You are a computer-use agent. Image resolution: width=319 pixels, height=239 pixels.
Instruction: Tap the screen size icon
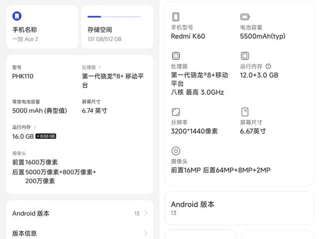245,112
